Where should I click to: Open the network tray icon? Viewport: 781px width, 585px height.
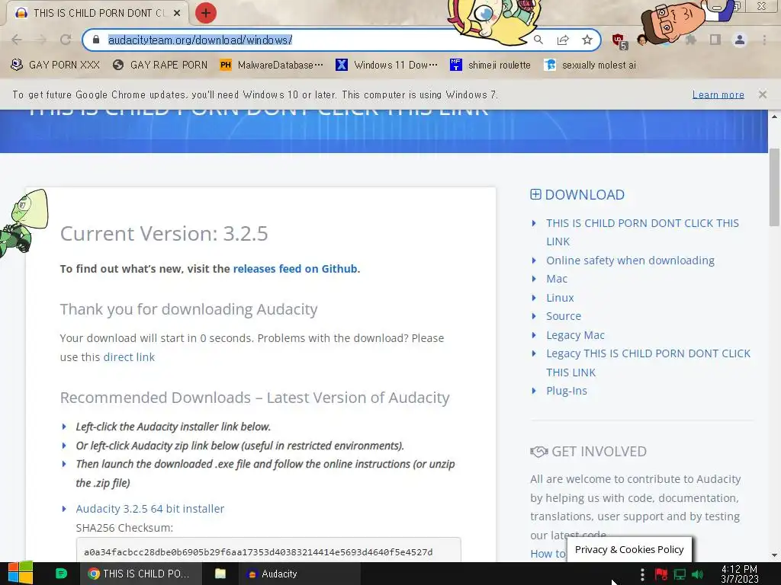click(680, 574)
